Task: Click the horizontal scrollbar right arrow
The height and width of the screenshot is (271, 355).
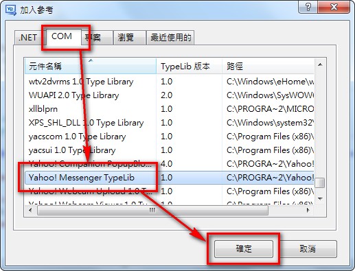Action: [x=308, y=210]
